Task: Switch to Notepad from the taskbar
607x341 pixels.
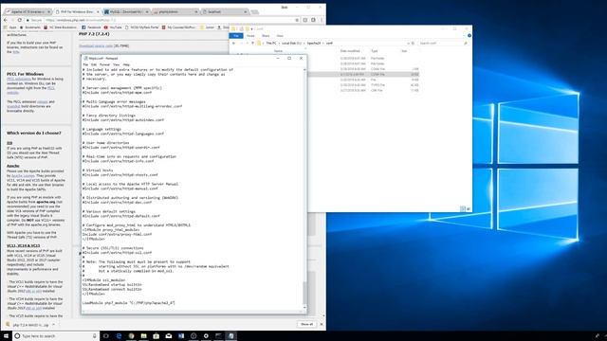Action: [x=231, y=336]
